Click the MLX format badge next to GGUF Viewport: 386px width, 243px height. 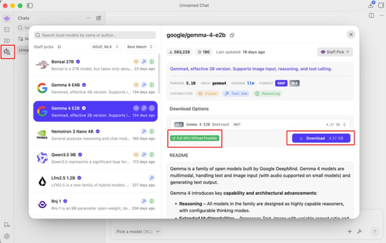pos(295,83)
